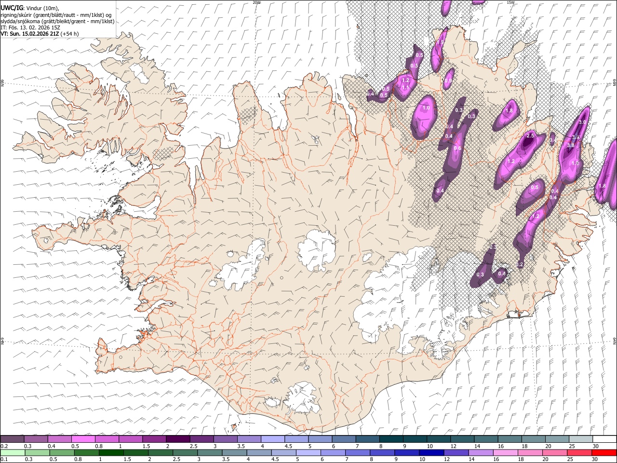Click the '15W' longitude label
The height and width of the screenshot is (463, 617).
pyautogui.click(x=510, y=2)
